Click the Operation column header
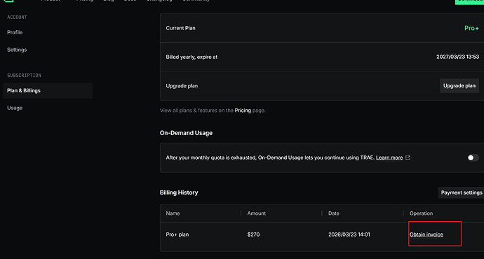The height and width of the screenshot is (259, 484). (x=421, y=213)
